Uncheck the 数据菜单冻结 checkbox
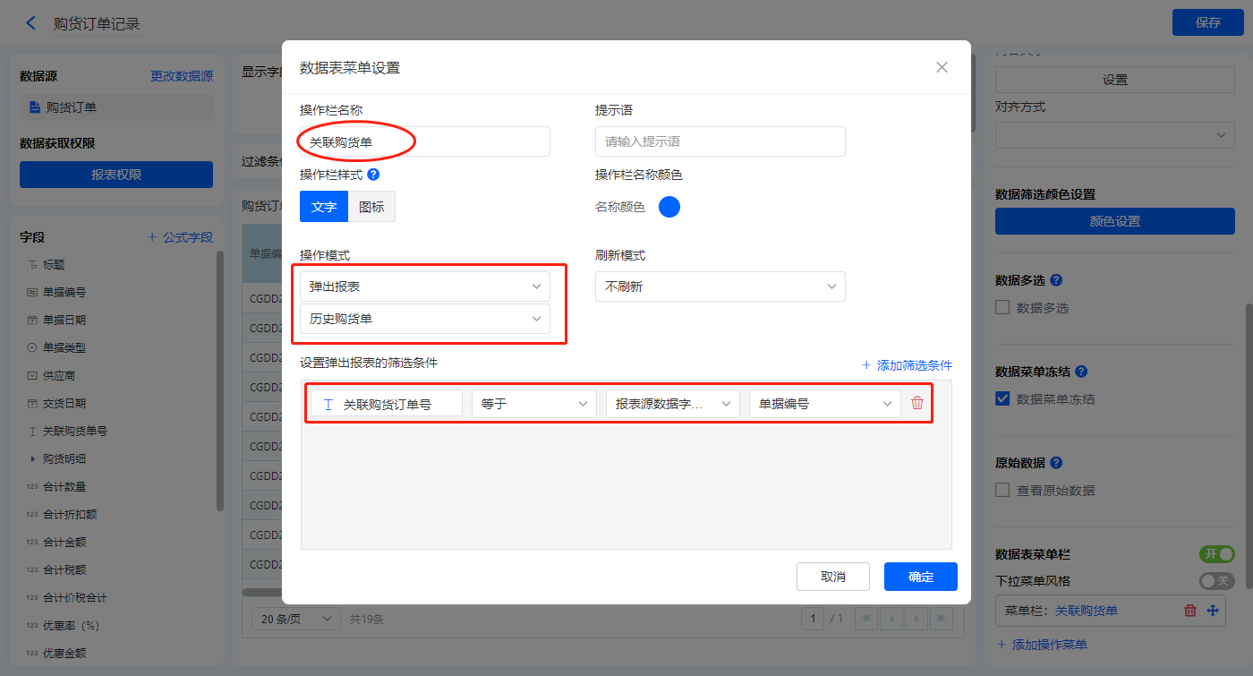 click(x=1003, y=399)
